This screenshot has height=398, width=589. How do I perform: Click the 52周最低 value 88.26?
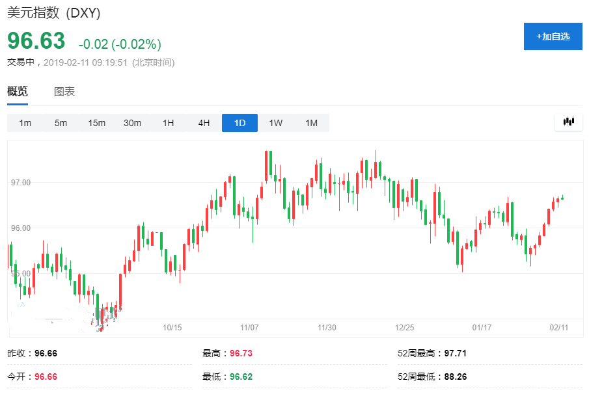click(x=456, y=377)
